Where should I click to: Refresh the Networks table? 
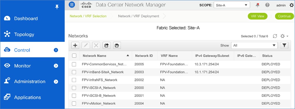275,36
